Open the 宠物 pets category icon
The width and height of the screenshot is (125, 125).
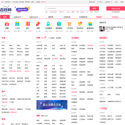(x=38, y=24)
